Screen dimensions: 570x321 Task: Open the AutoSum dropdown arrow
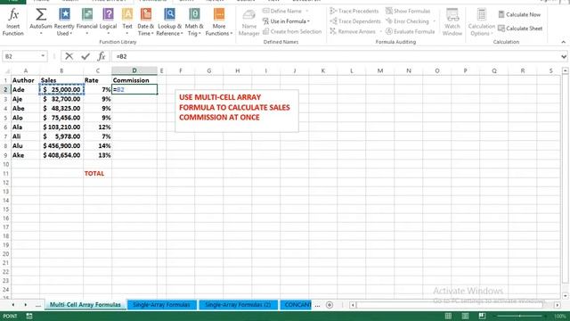pyautogui.click(x=41, y=33)
